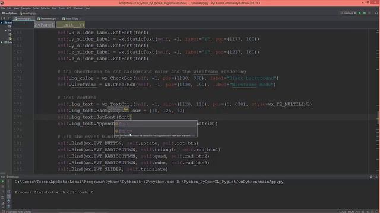Click 'Wireframe mode' label string on line 172
Screen dimensions: 380x213
tap(252, 85)
